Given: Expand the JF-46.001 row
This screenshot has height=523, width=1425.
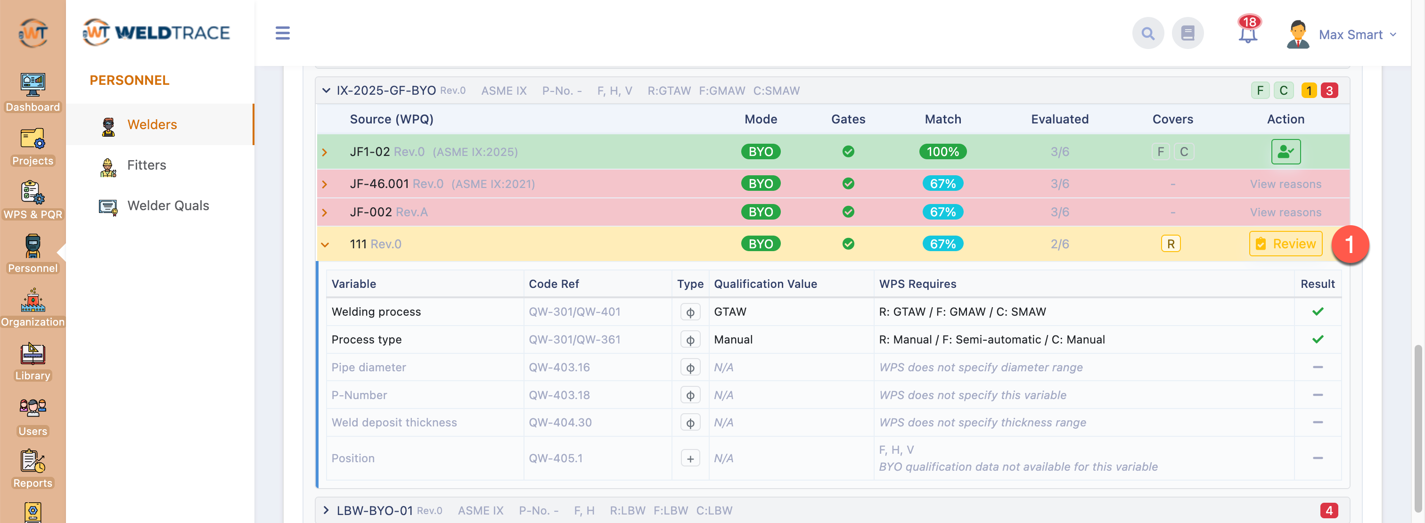Looking at the screenshot, I should [325, 184].
